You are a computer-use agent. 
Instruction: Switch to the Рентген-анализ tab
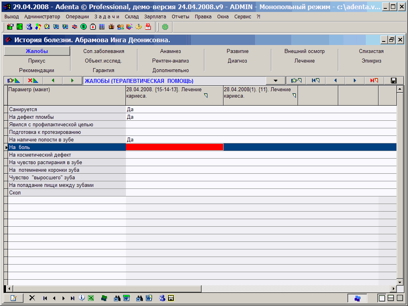pyautogui.click(x=171, y=61)
